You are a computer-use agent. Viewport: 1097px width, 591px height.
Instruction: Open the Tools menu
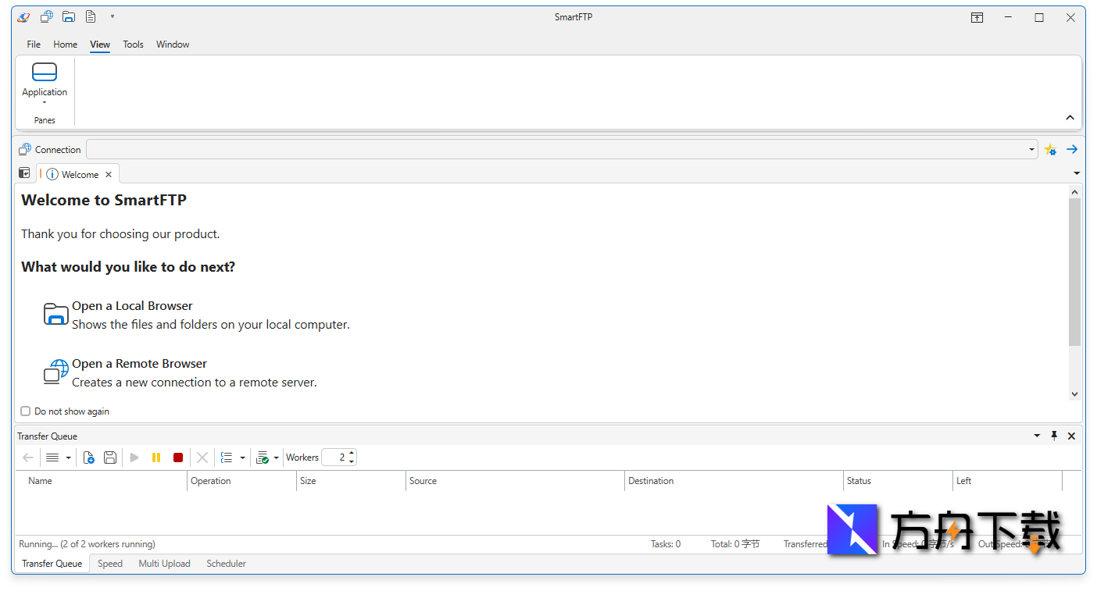(x=133, y=45)
